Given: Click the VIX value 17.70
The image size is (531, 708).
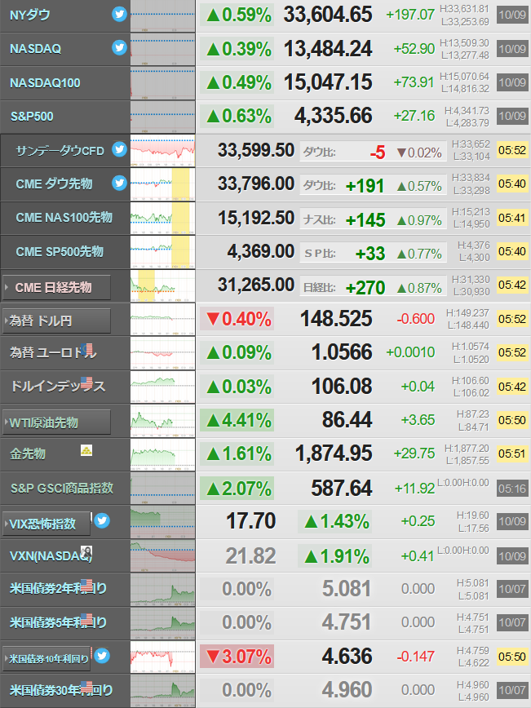Looking at the screenshot, I should (x=251, y=521).
